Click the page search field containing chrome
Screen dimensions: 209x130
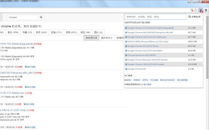(23, 17)
